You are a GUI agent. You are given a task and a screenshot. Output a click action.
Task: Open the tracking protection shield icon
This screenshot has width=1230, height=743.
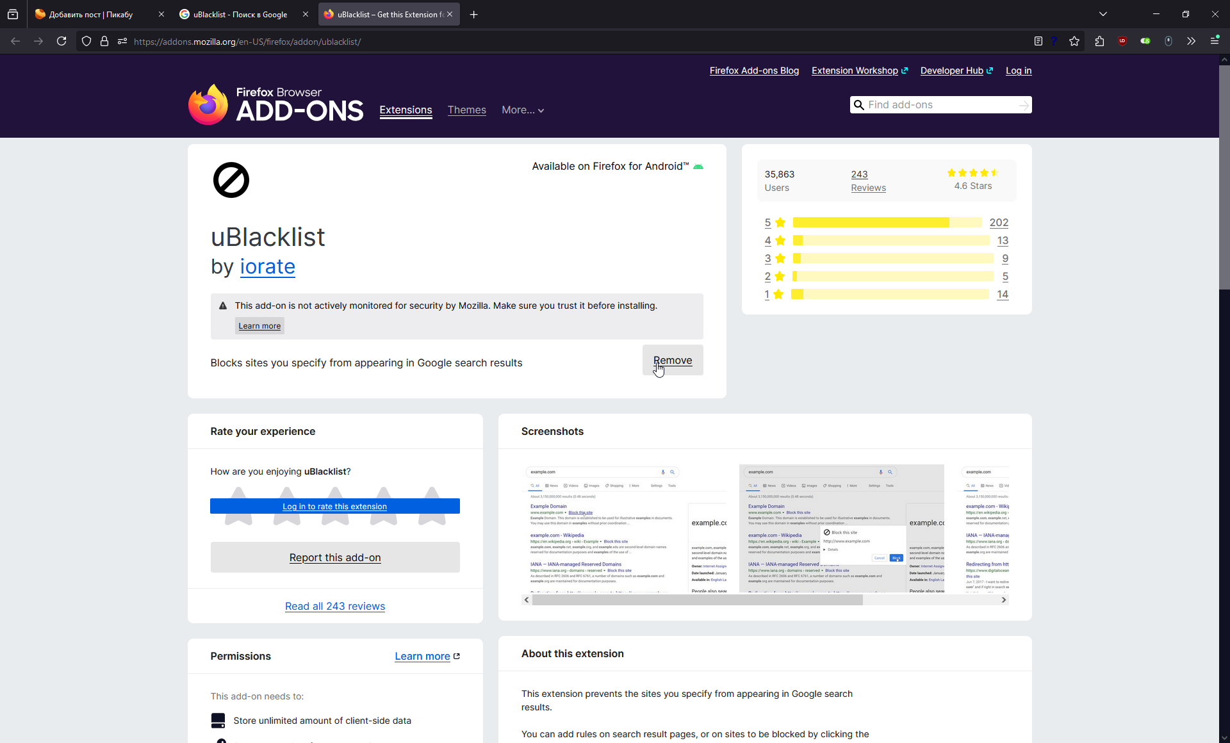pyautogui.click(x=86, y=41)
